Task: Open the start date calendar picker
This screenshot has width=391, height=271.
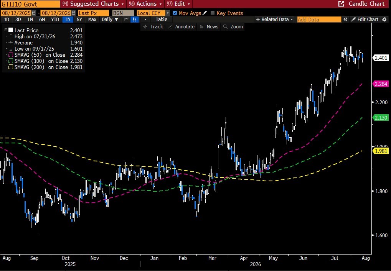Action: (x=34, y=13)
